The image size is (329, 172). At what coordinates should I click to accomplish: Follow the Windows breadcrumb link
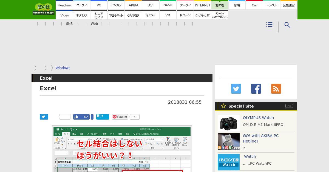click(63, 68)
